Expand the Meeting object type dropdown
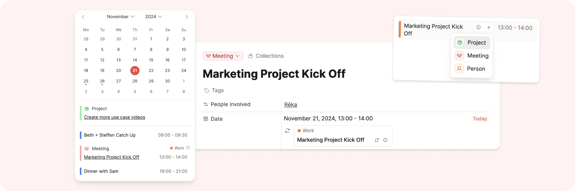The image size is (575, 191). [x=223, y=56]
